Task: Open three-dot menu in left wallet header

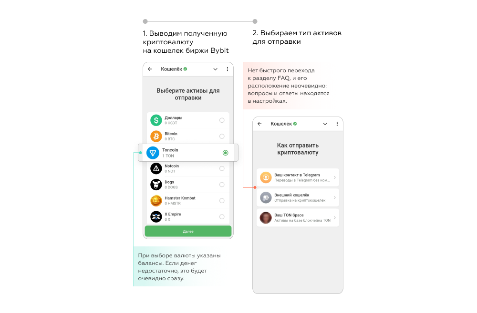Action: click(x=227, y=69)
